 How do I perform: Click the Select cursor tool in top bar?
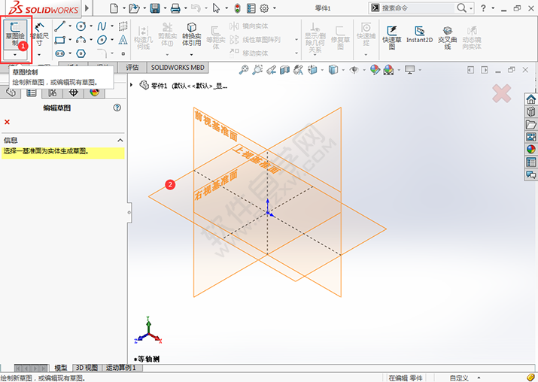click(216, 8)
